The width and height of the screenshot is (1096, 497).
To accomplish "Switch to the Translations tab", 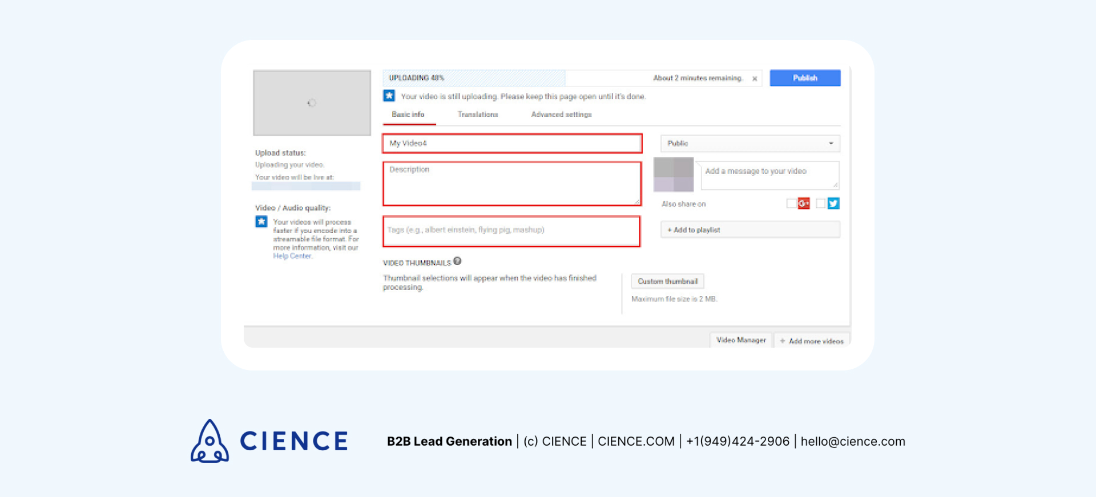I will click(x=478, y=115).
